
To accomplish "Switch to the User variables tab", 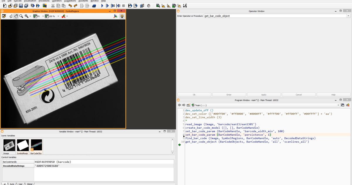I will click(x=20, y=184).
